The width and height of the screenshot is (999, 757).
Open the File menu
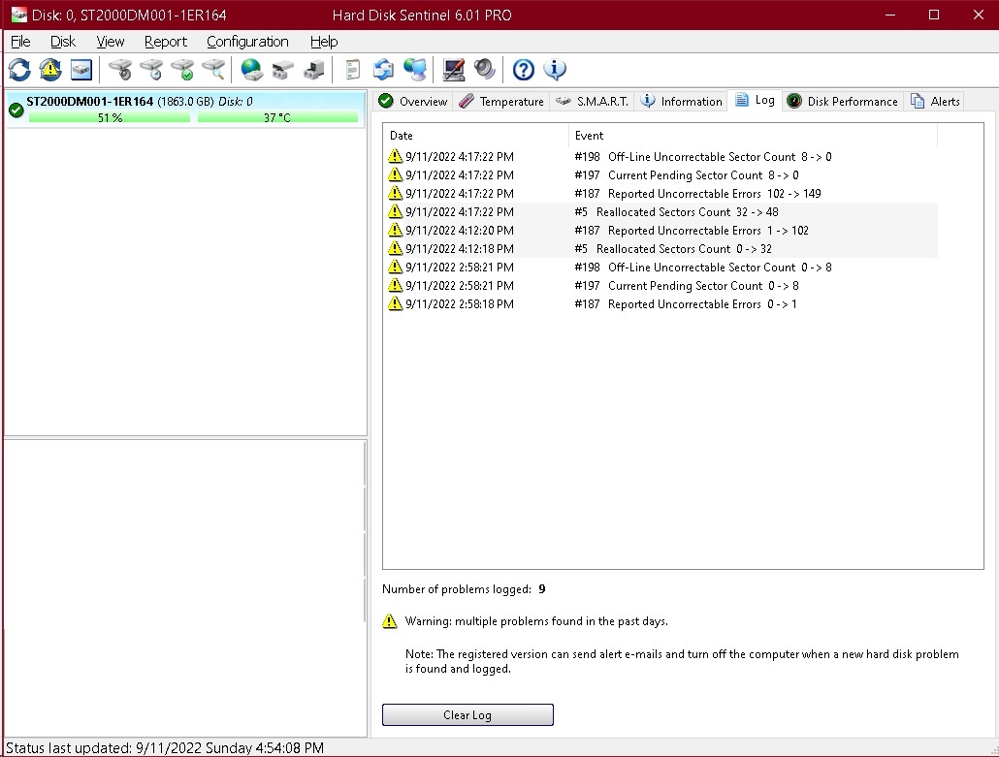(x=20, y=42)
